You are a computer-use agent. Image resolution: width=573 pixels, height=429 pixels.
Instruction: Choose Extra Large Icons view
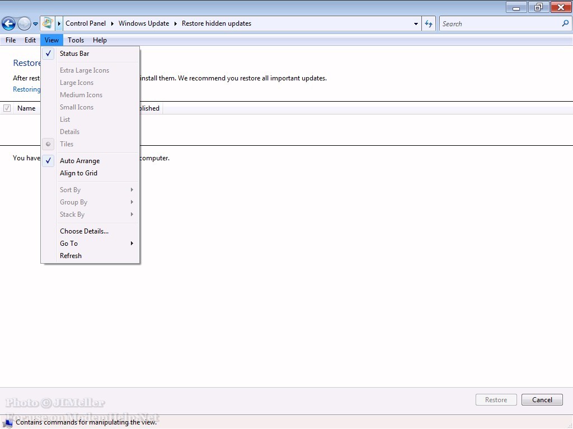pos(90,70)
